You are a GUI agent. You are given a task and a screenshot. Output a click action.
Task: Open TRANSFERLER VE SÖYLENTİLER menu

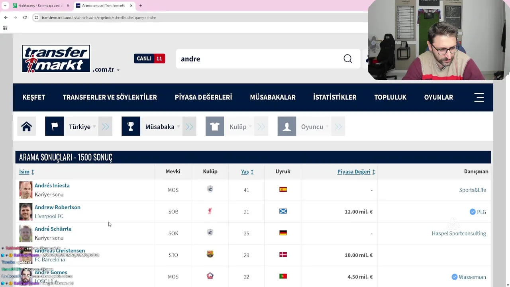[x=110, y=97]
